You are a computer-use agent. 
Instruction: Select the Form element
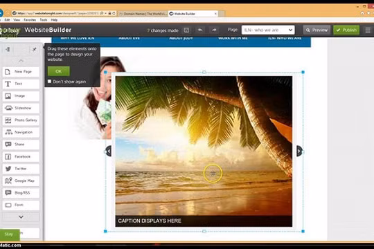tap(21, 205)
